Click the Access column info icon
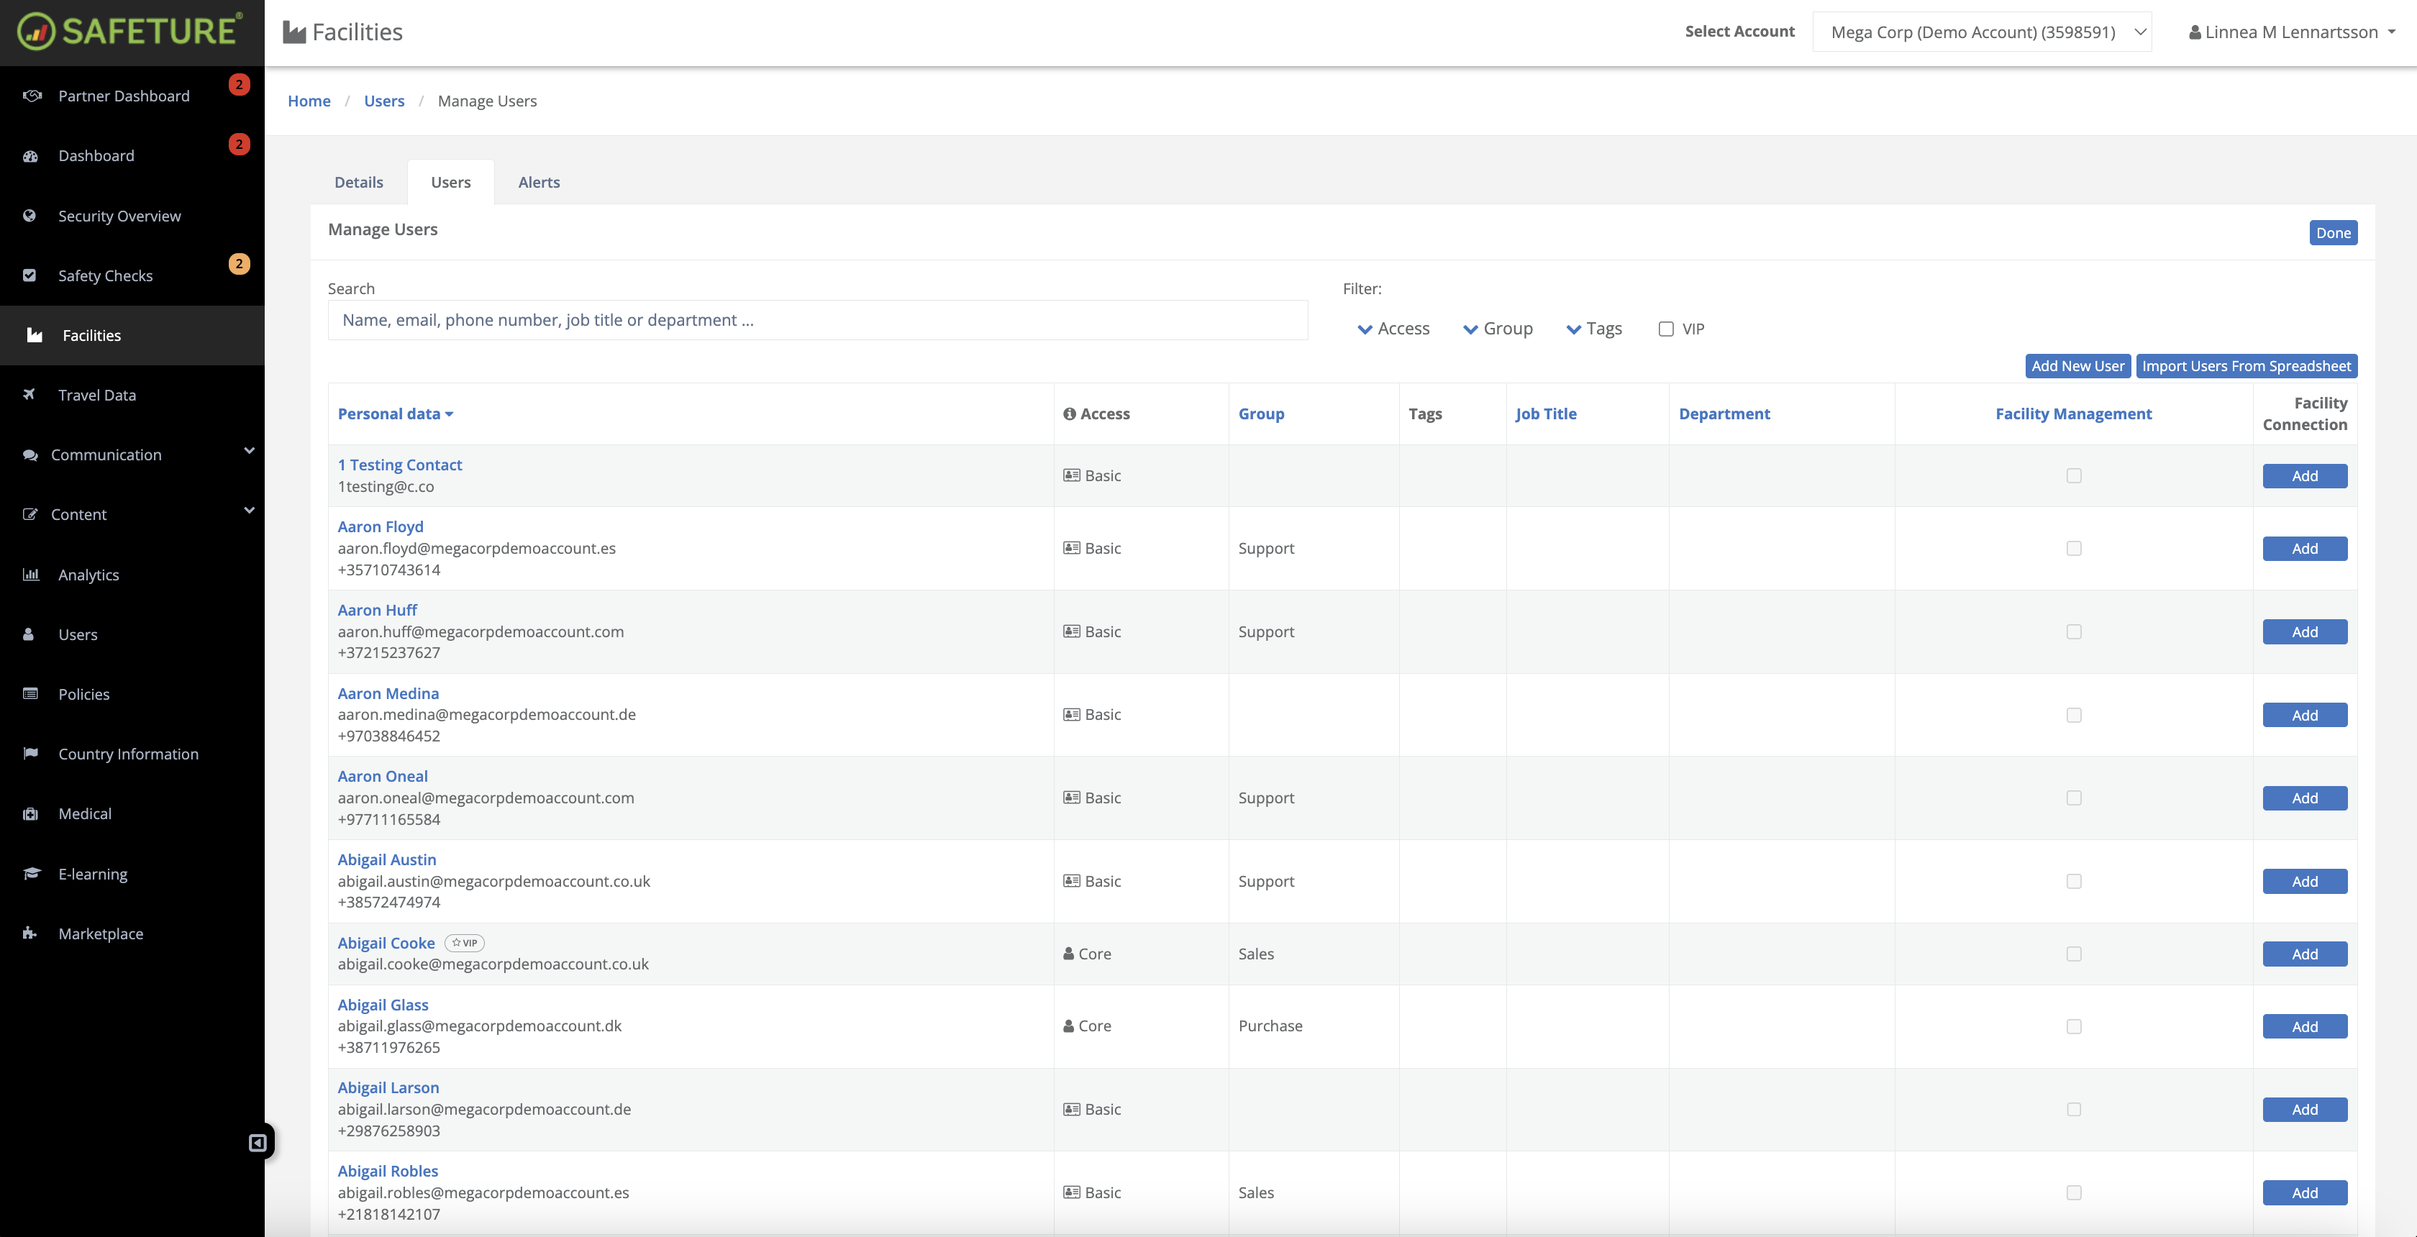The width and height of the screenshot is (2417, 1237). (1069, 414)
